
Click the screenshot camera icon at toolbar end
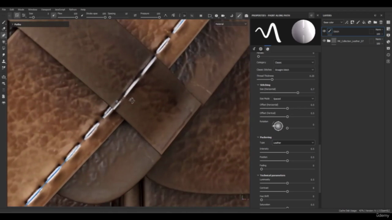tap(246, 15)
